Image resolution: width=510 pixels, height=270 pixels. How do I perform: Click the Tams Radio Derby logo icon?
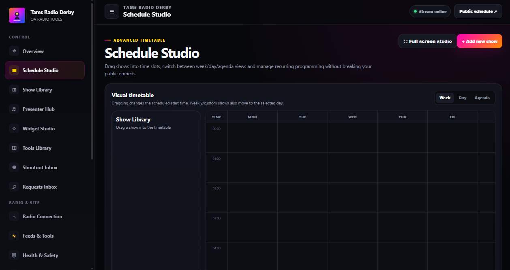coord(17,15)
